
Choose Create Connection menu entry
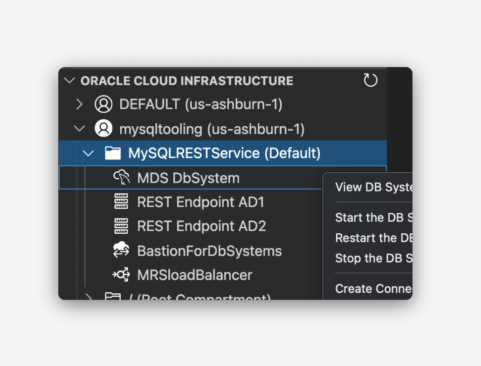[x=373, y=289]
